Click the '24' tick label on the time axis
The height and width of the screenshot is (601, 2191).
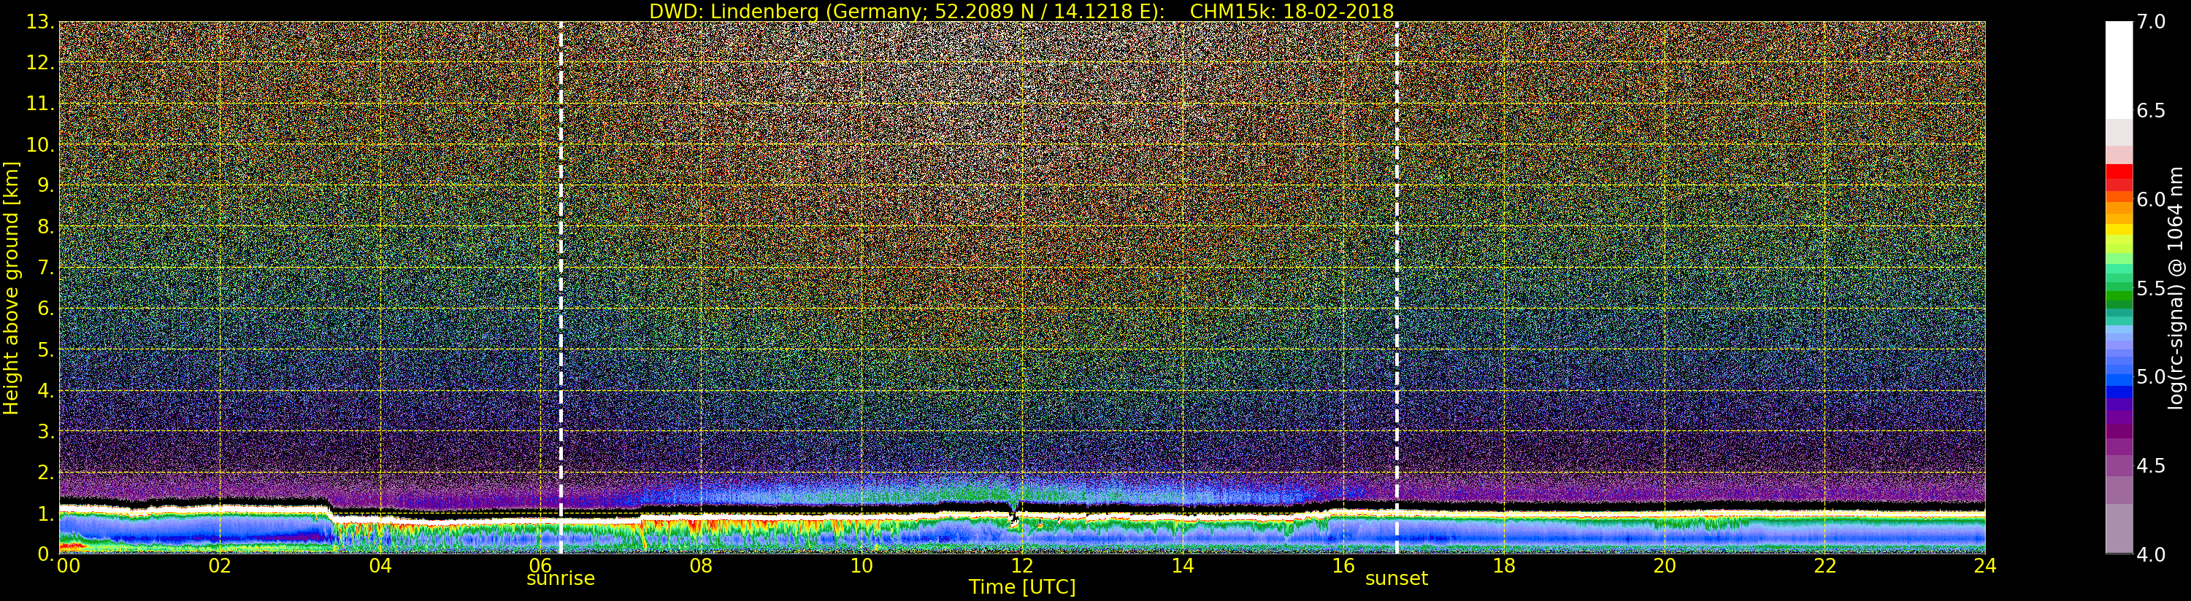1984,566
